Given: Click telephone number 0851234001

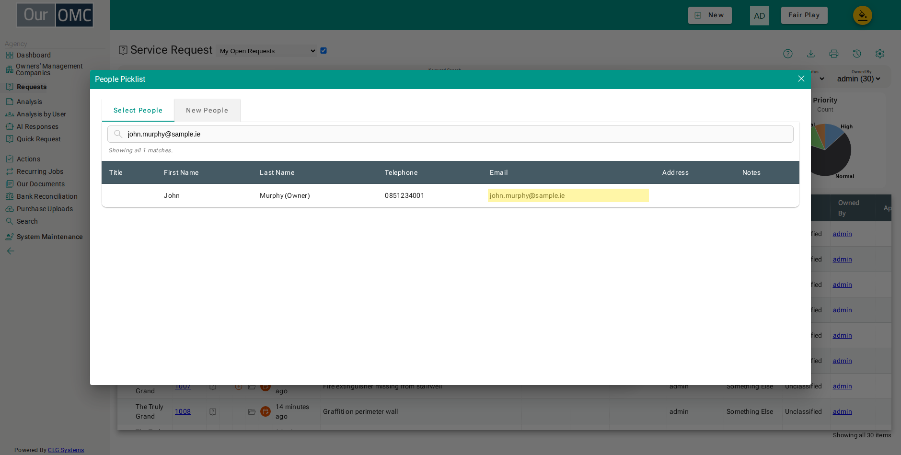Looking at the screenshot, I should [404, 195].
